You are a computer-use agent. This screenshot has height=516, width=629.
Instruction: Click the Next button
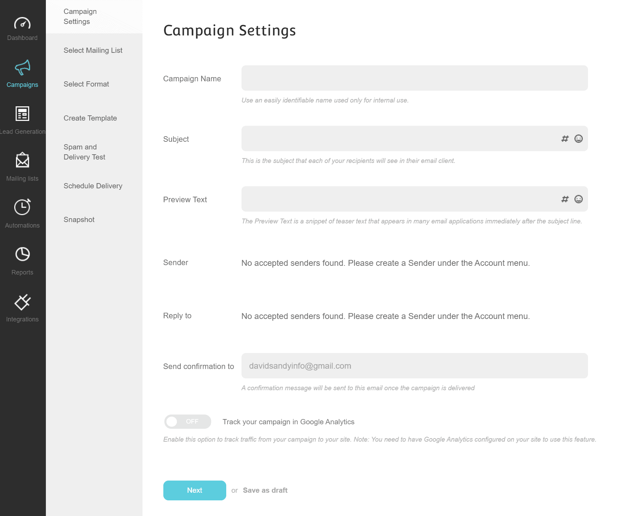(x=195, y=490)
